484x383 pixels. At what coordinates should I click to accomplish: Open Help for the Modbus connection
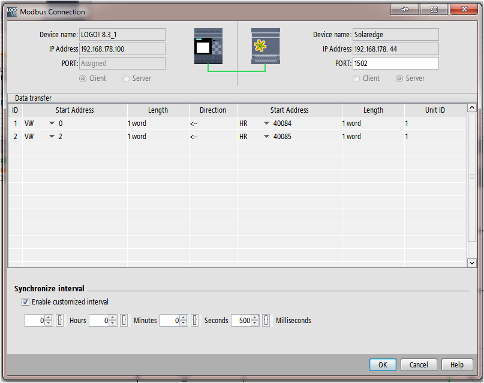[x=457, y=365]
